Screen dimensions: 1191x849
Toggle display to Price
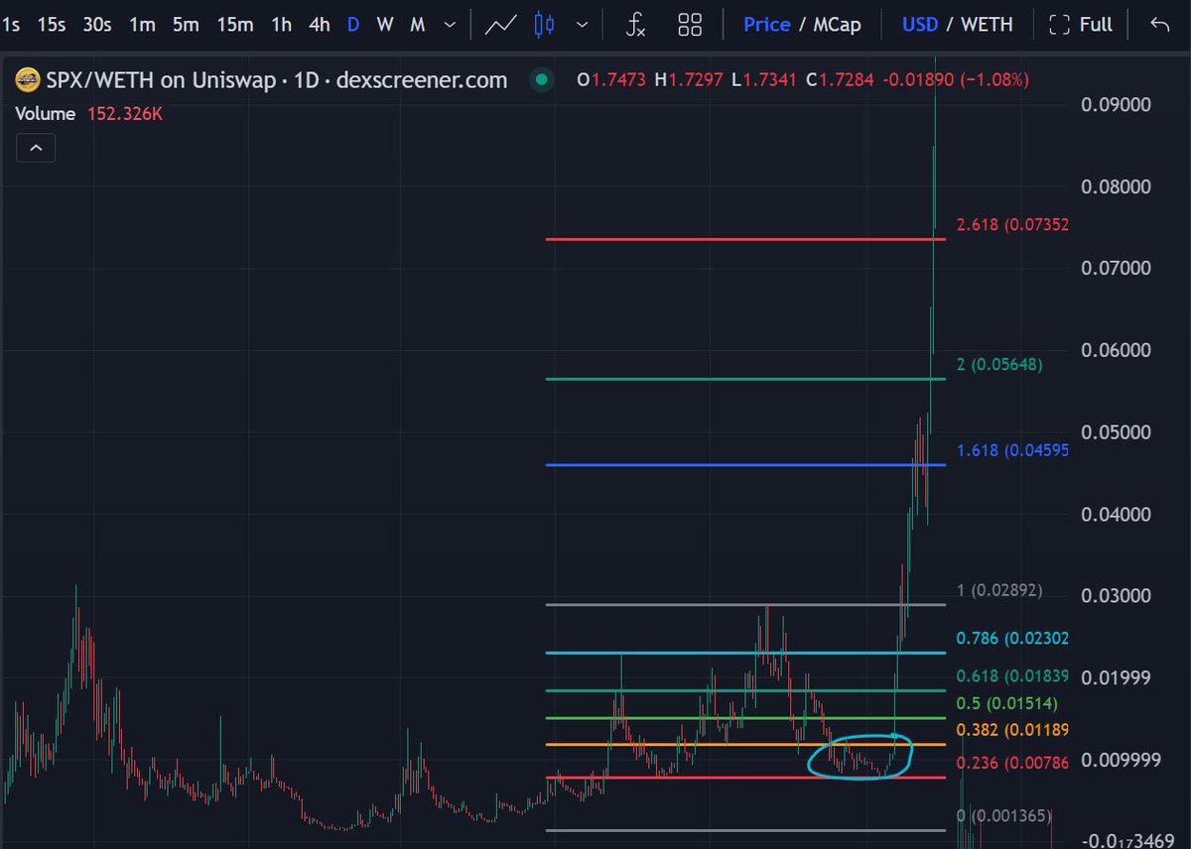(767, 24)
